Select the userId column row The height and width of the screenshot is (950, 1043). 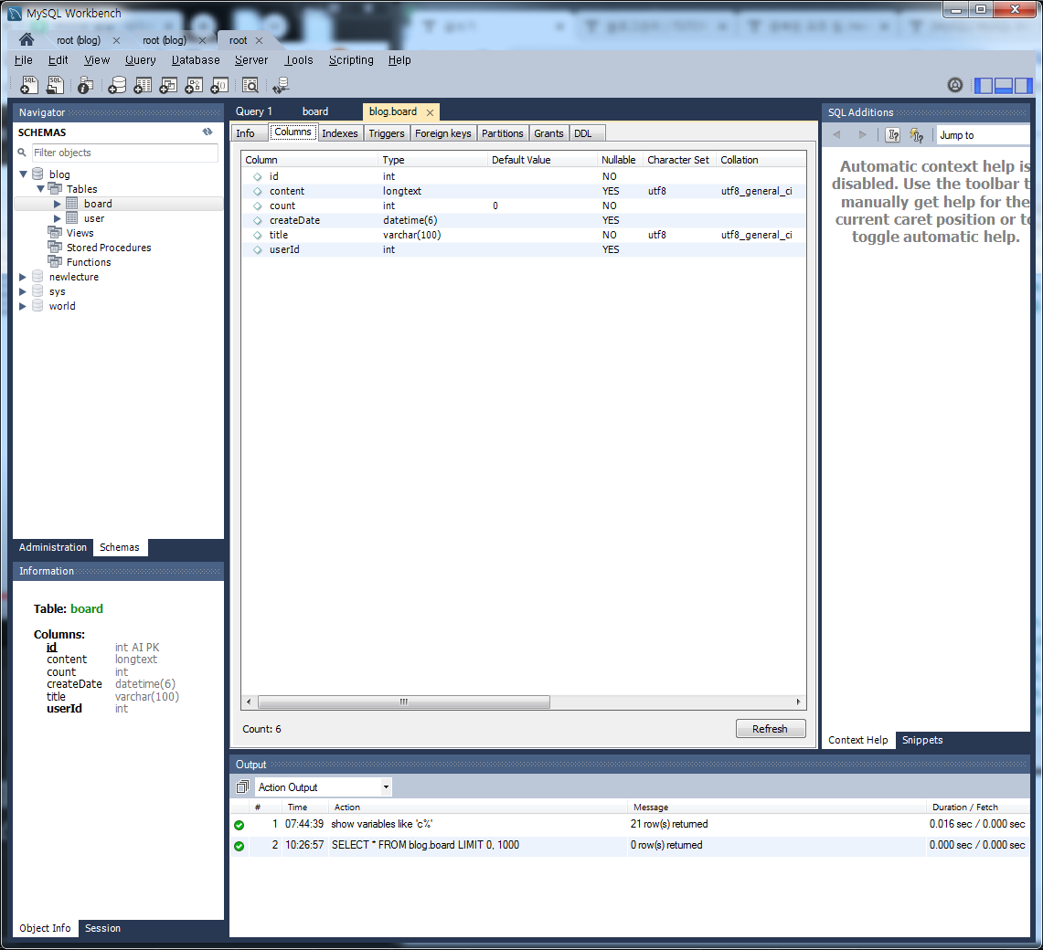click(x=524, y=249)
